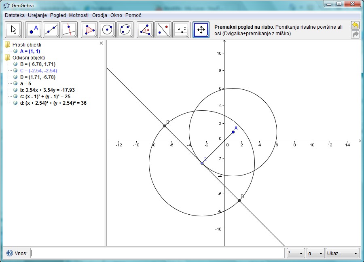Select Circle with center through point tool
Screen dimensions: 364x262
107,30
